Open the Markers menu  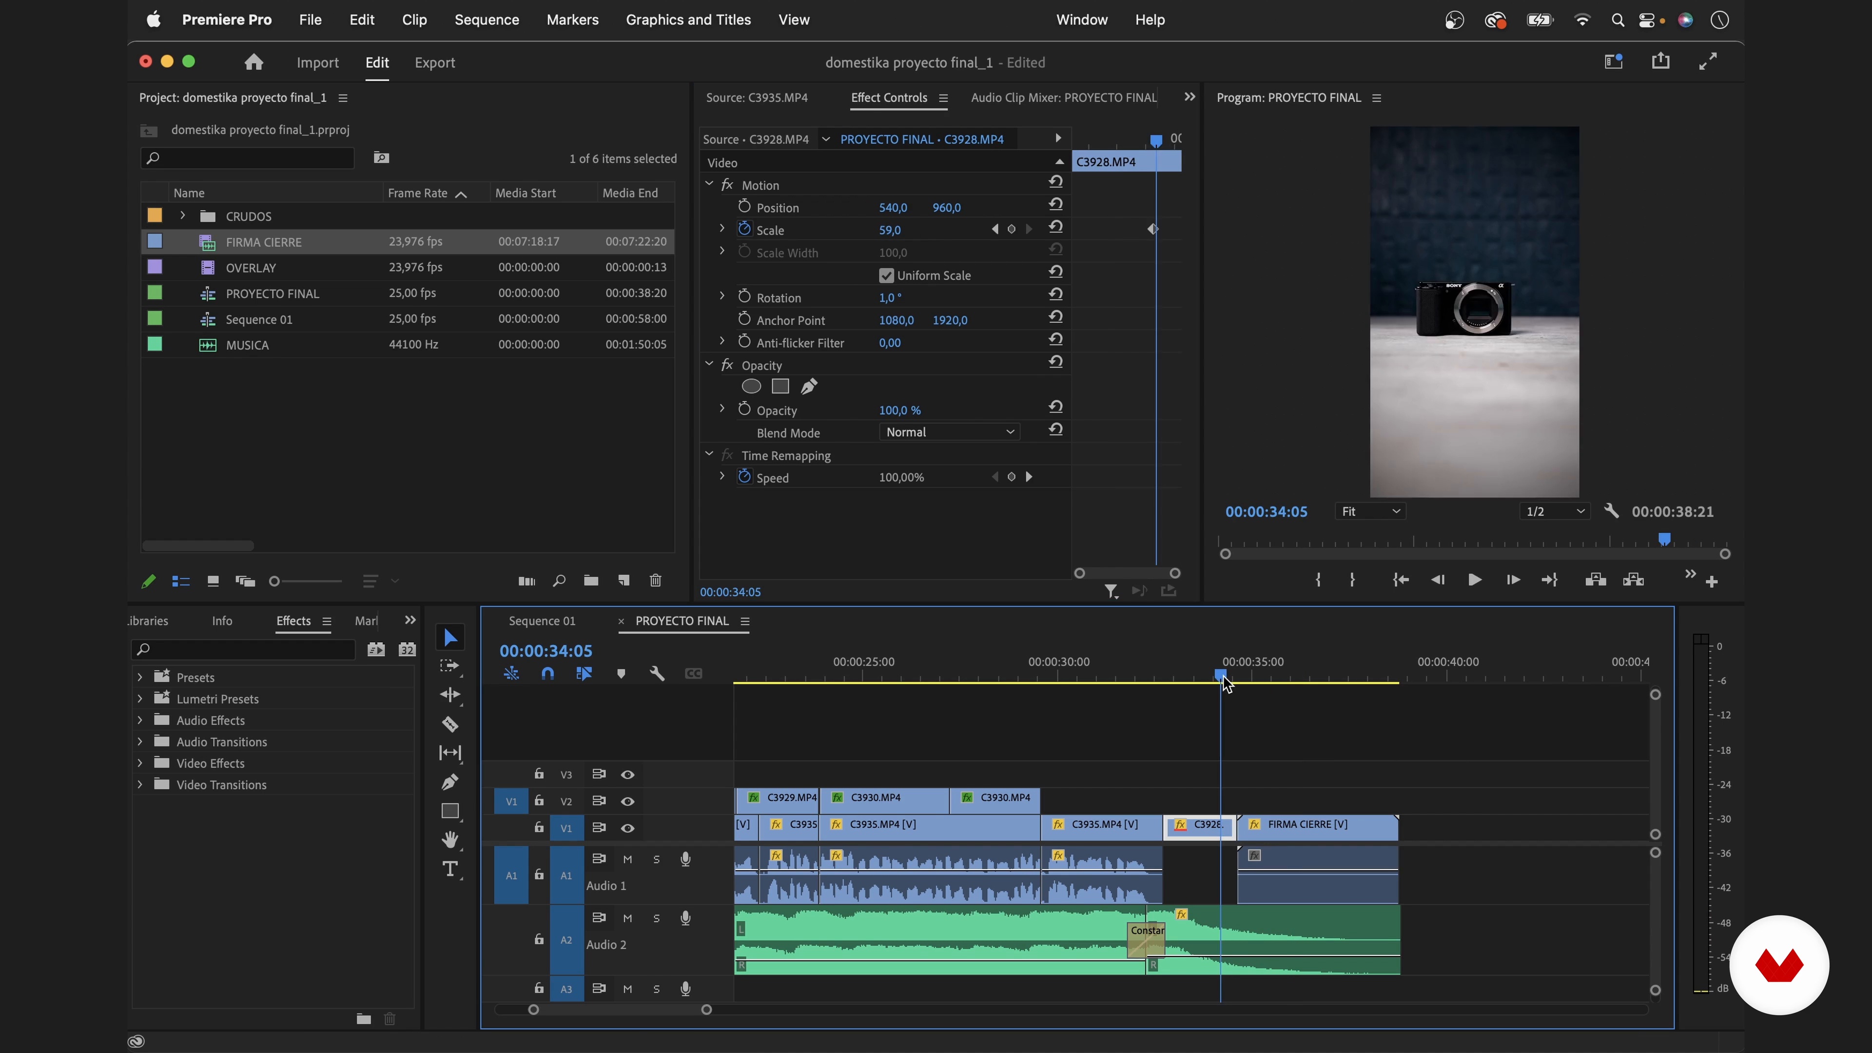pyautogui.click(x=573, y=19)
